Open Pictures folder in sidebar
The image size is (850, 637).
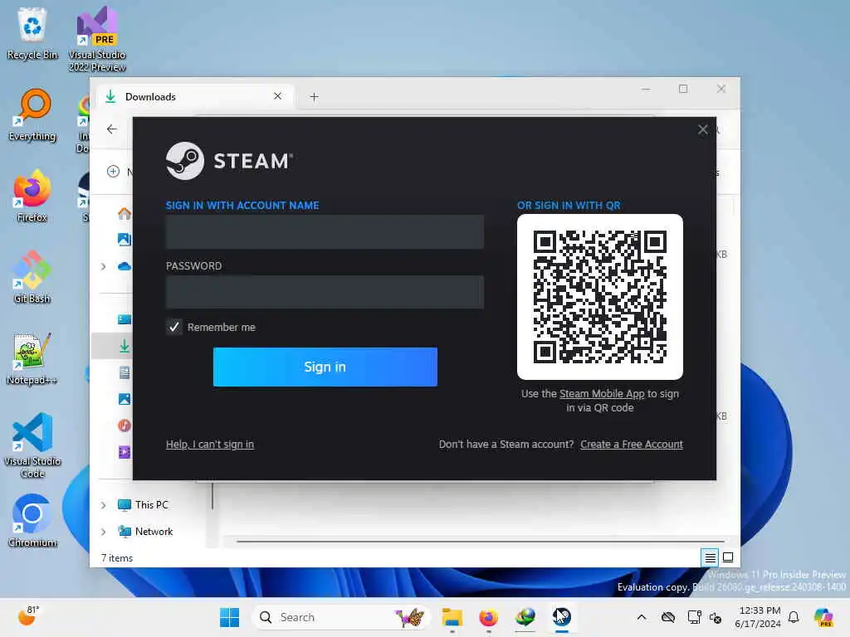(125, 399)
